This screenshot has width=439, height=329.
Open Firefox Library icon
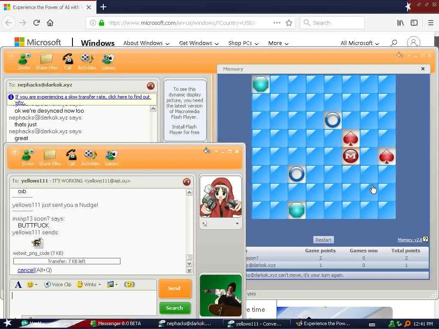pos(400,23)
